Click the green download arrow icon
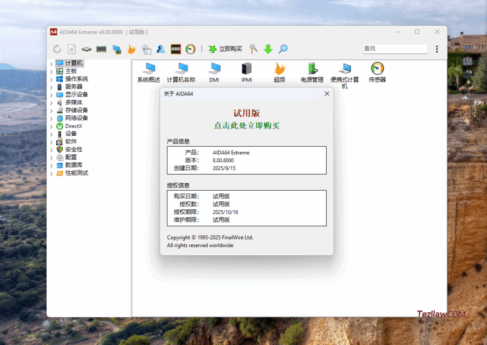487x345 pixels. [x=268, y=49]
